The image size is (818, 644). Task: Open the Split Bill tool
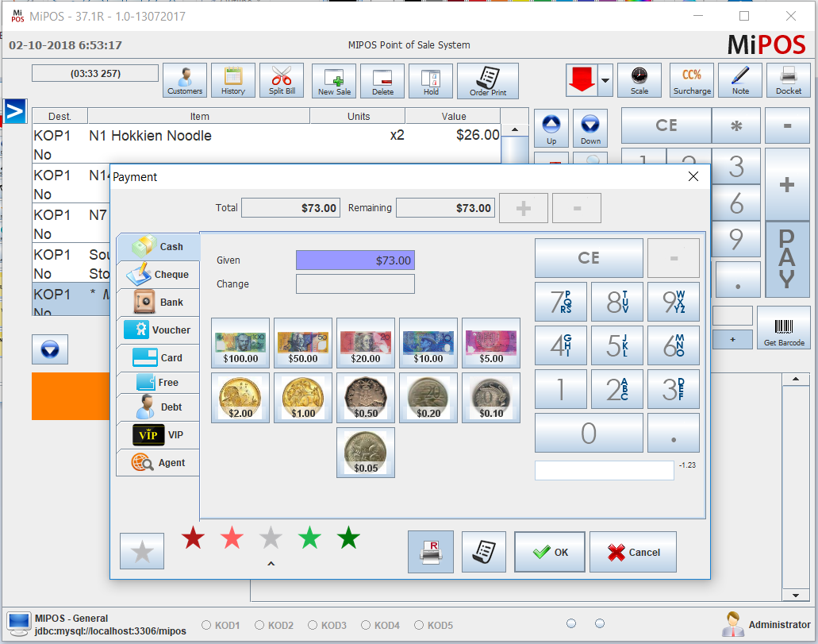[282, 79]
